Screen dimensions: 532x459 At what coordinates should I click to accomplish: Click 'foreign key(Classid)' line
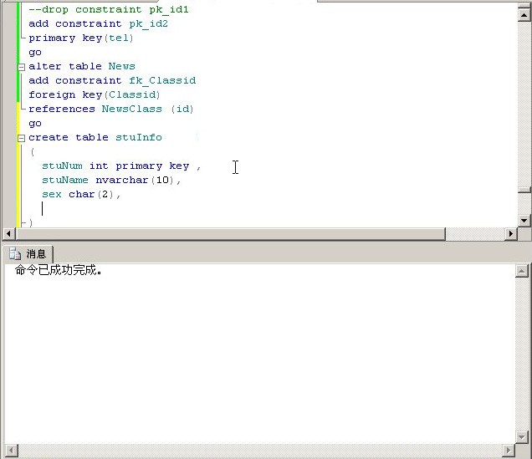coord(95,95)
